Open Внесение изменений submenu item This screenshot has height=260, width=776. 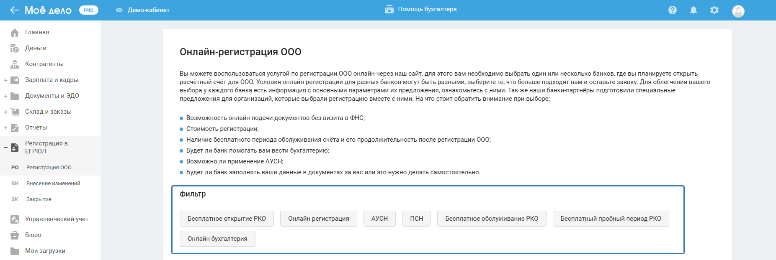pos(53,184)
